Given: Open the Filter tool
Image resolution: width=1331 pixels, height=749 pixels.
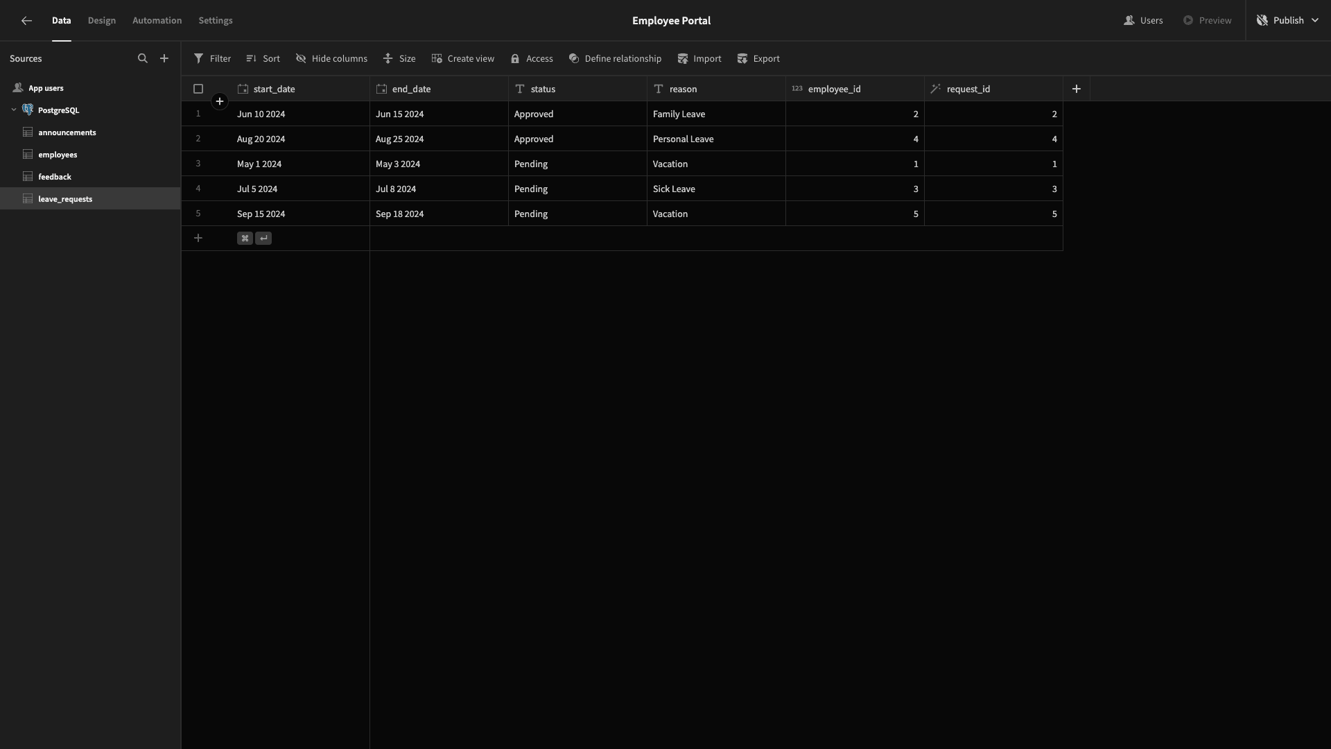Looking at the screenshot, I should coord(212,59).
